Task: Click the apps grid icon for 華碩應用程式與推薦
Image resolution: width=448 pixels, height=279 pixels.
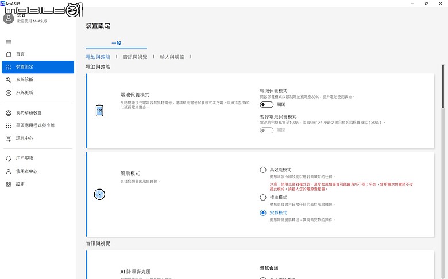Action: 9,125
